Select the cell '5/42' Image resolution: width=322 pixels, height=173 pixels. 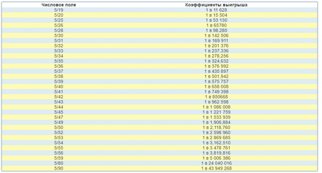click(59, 97)
